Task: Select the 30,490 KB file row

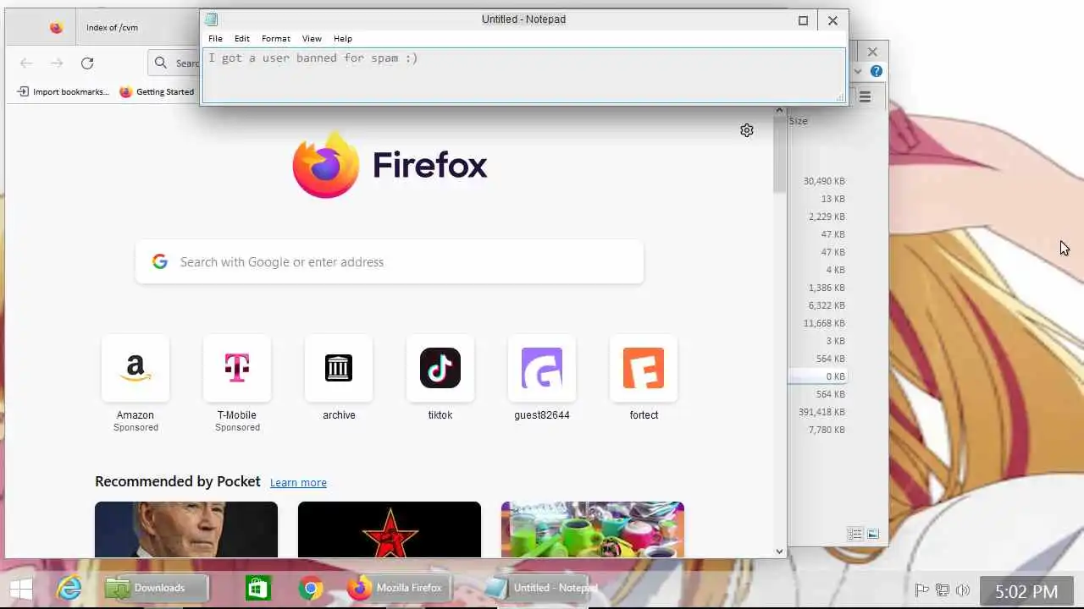Action: tap(818, 181)
